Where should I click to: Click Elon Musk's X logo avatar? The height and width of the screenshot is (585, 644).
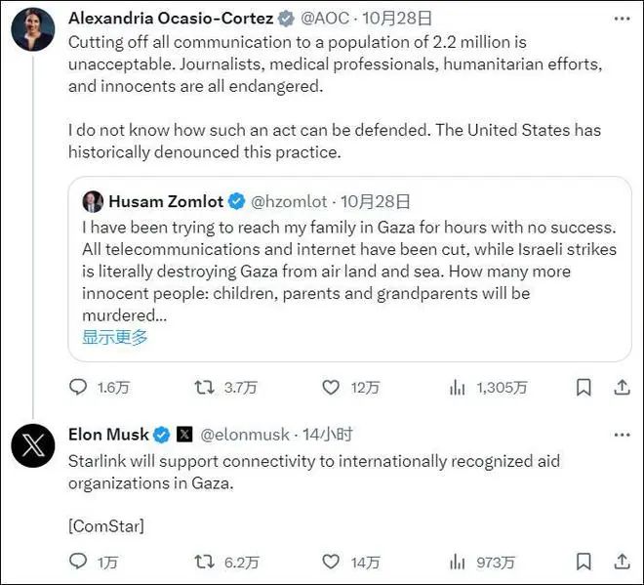[x=32, y=445]
